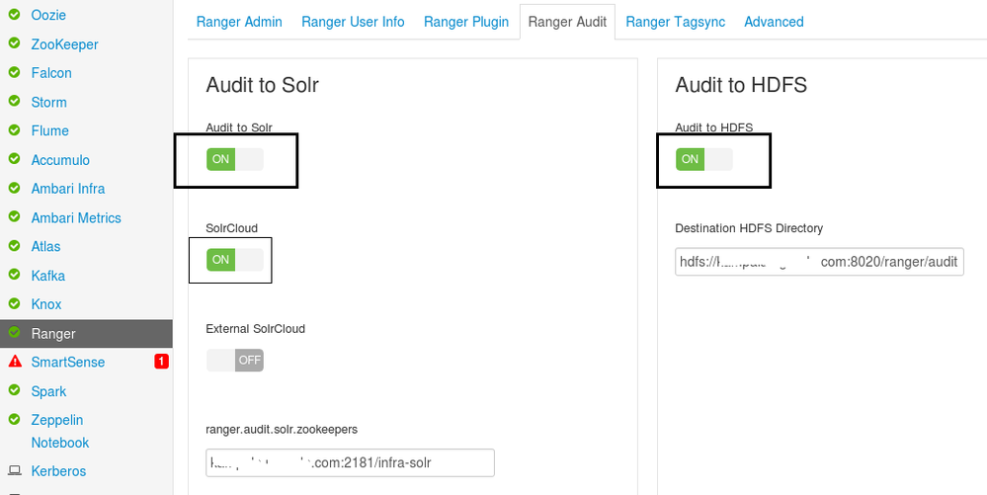Click the red alert icon beside SmartSense
Screen dimensions: 987x495
click(15, 363)
